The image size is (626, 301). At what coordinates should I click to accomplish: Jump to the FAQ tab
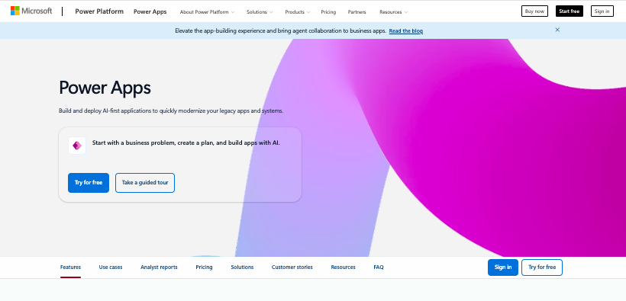379,267
